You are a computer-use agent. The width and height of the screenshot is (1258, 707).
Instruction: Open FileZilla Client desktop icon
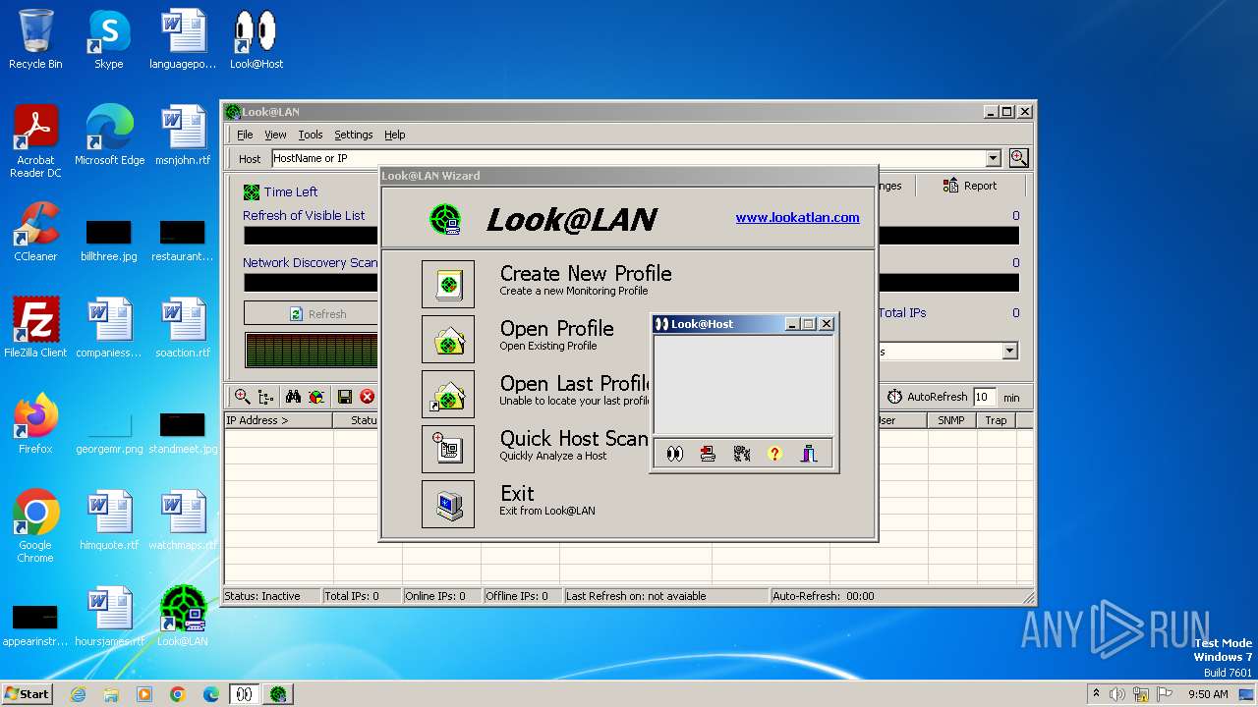pyautogui.click(x=35, y=328)
